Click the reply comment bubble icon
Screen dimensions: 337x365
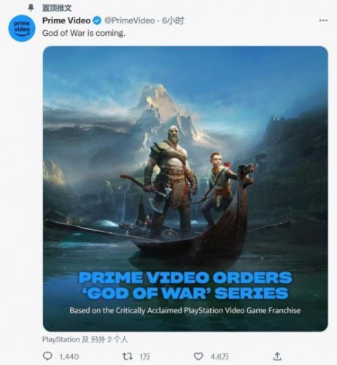(47, 356)
